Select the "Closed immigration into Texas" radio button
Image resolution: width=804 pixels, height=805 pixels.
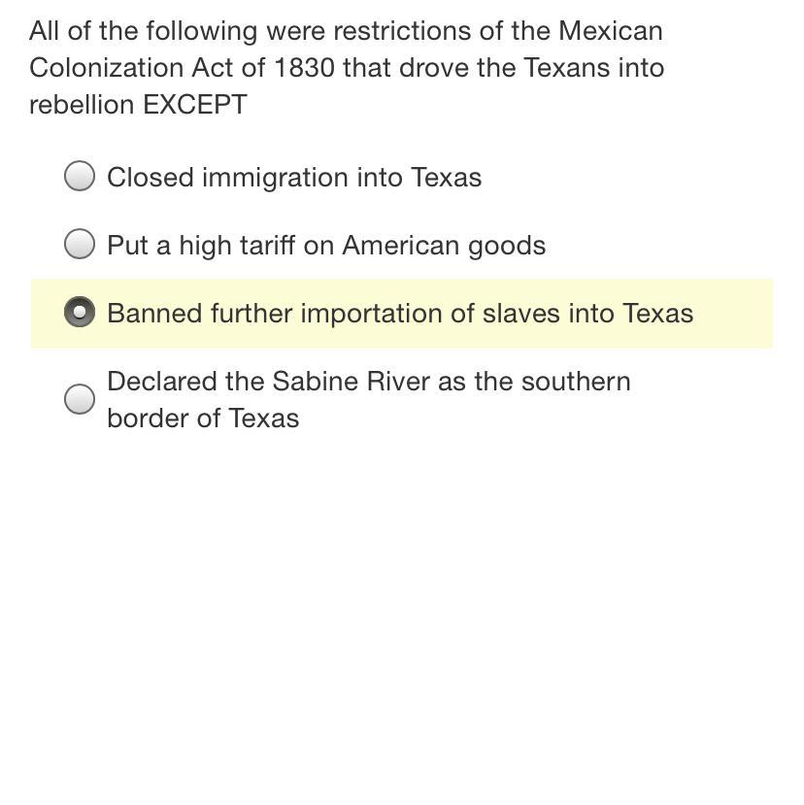(80, 176)
